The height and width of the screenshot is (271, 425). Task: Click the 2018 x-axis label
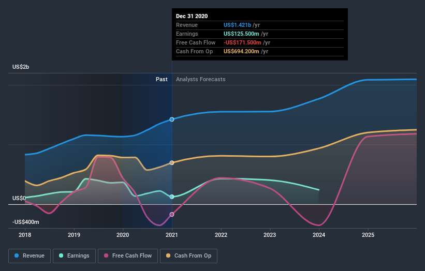(25, 235)
